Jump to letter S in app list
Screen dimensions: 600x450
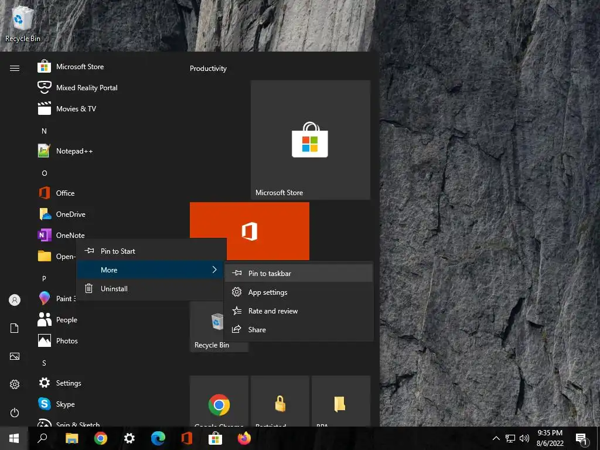pyautogui.click(x=44, y=363)
